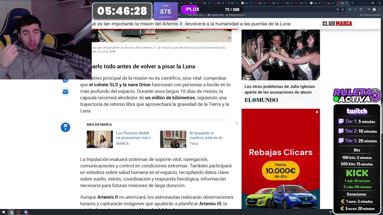Click the email share icon

[x=66, y=92]
